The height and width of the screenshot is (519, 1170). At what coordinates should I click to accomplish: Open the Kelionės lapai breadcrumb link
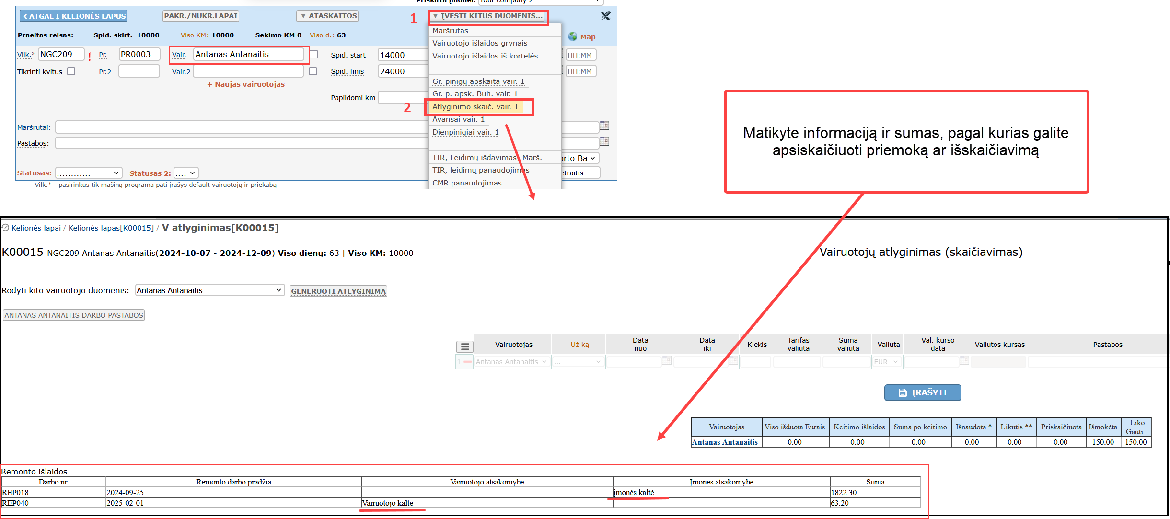pos(36,228)
